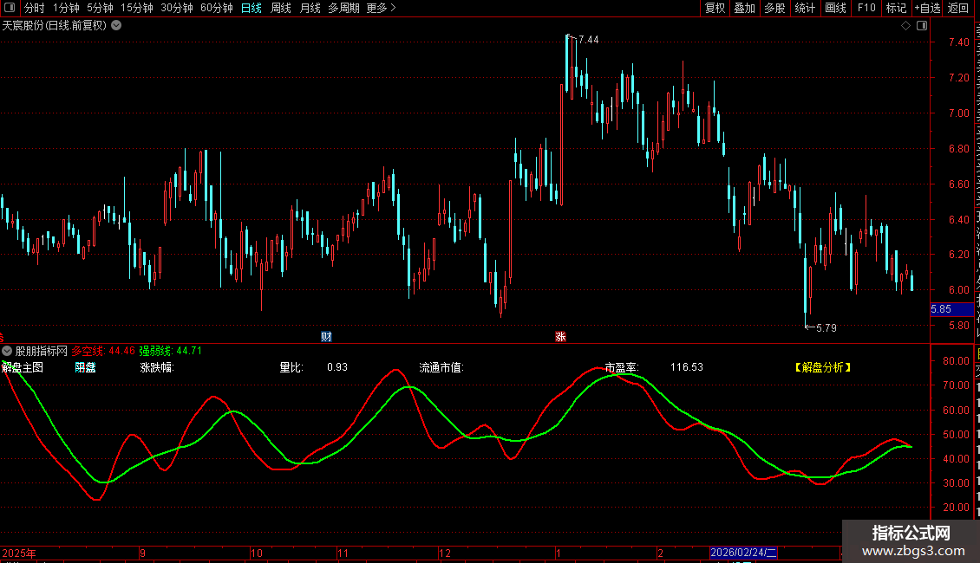
Task: Open the 复权 adjustment menu
Action: tap(715, 8)
